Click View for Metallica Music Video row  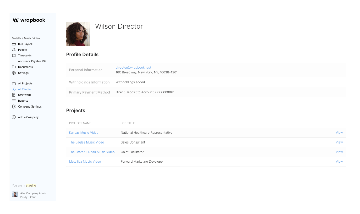click(339, 162)
